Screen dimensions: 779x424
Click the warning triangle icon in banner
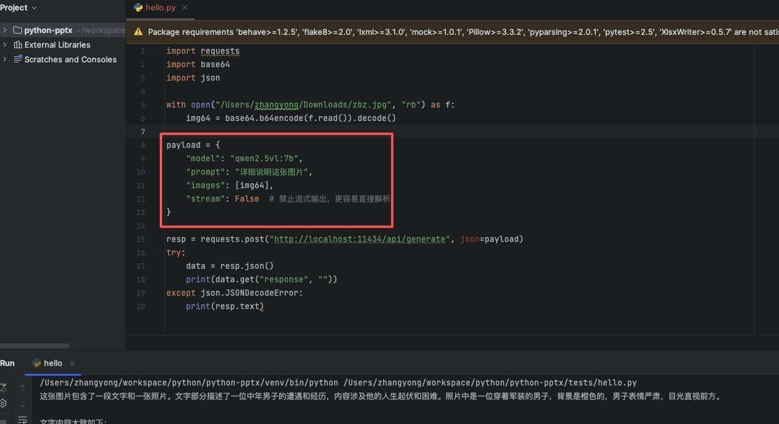[x=138, y=32]
